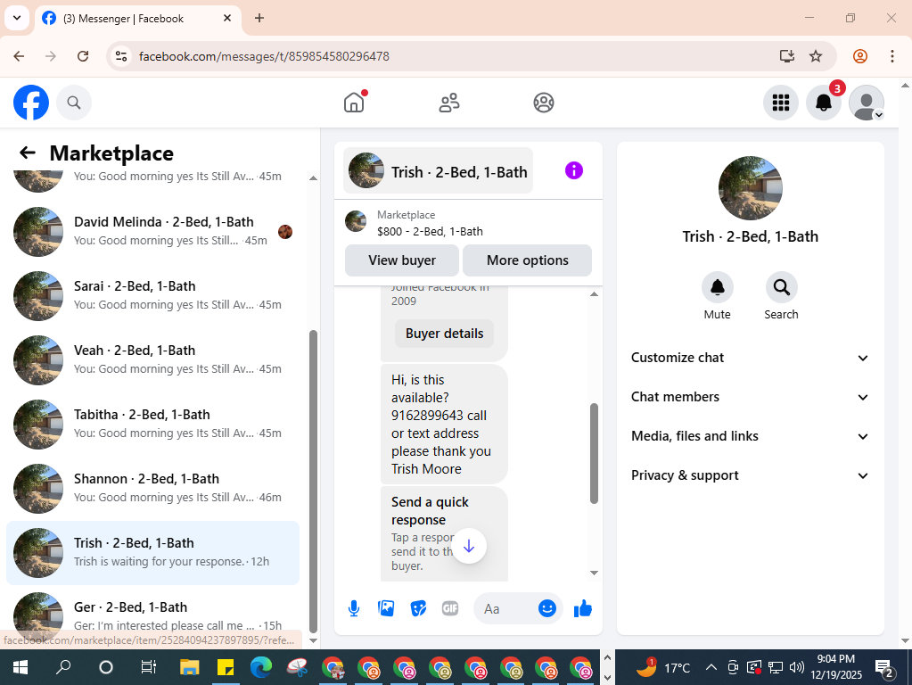
Task: Open the Tabitha 2-Bed, 1-Bath conversation
Action: click(x=153, y=425)
